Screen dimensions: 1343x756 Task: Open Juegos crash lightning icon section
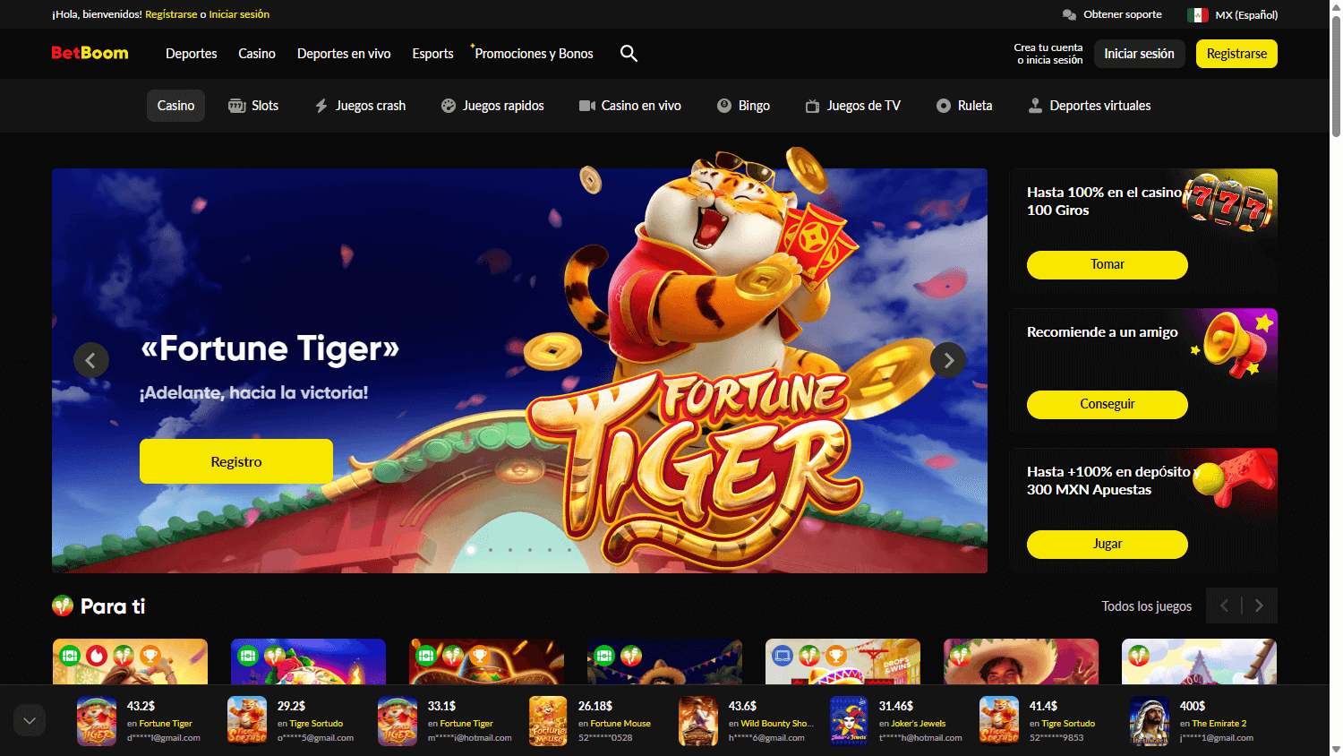point(321,105)
